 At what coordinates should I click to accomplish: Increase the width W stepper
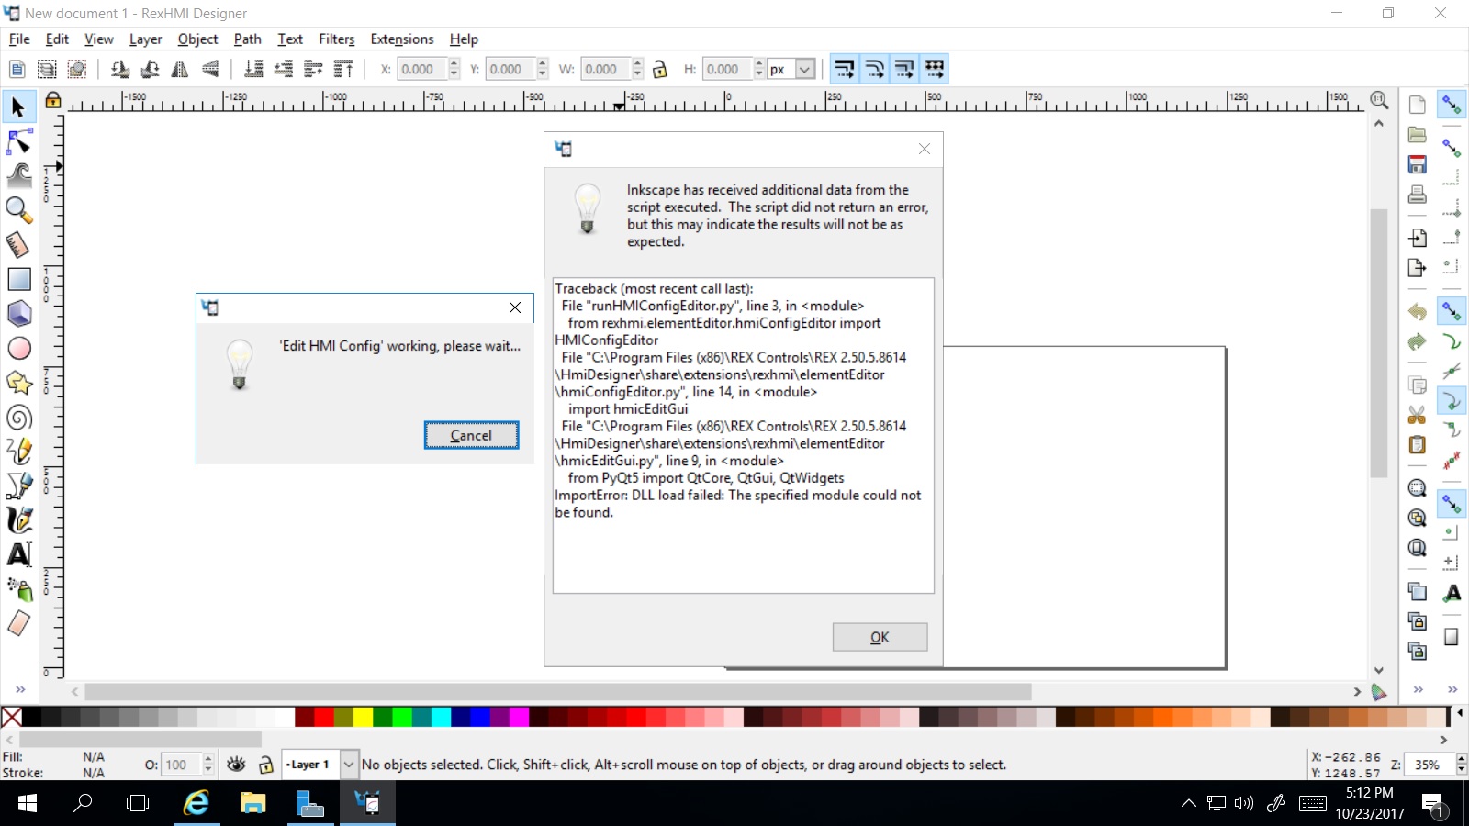(x=637, y=63)
